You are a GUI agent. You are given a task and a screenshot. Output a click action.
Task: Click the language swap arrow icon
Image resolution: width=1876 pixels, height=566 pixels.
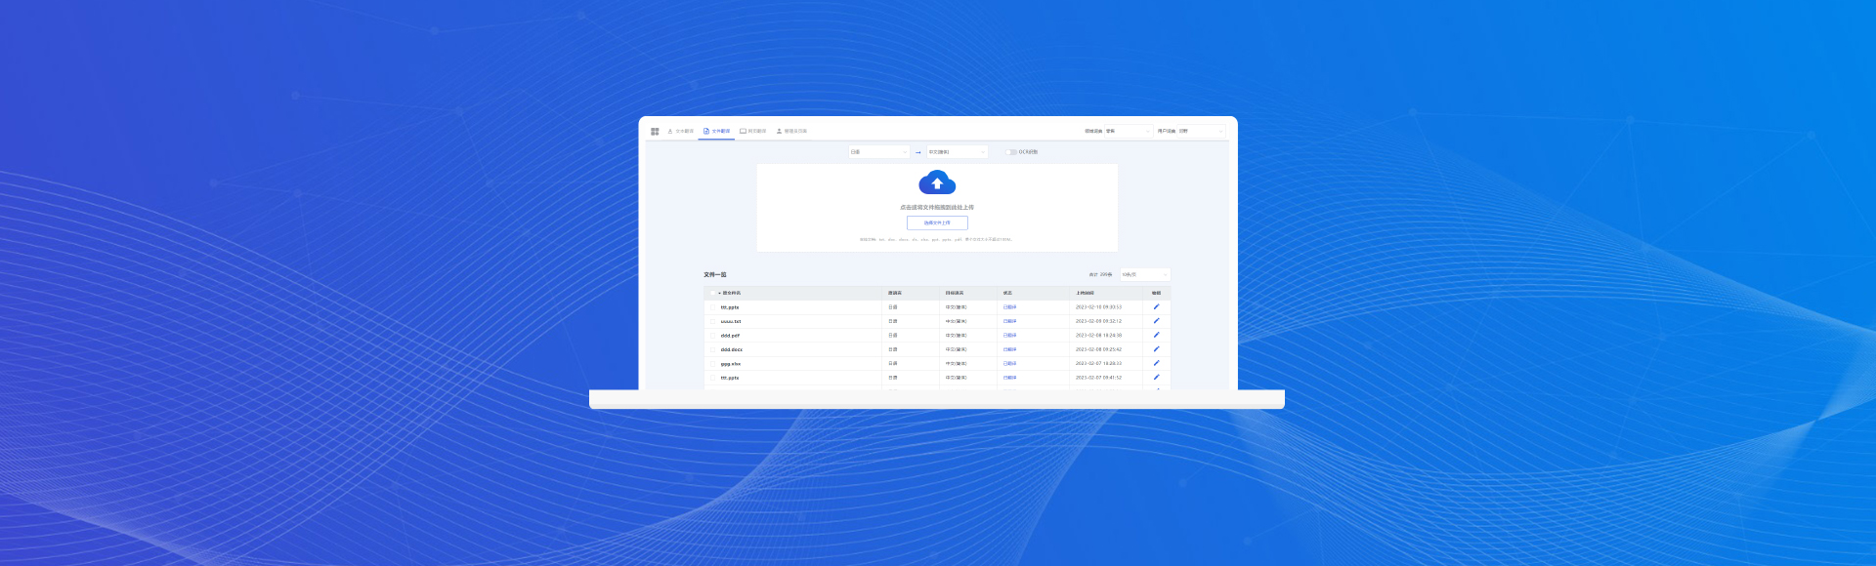pyautogui.click(x=918, y=152)
